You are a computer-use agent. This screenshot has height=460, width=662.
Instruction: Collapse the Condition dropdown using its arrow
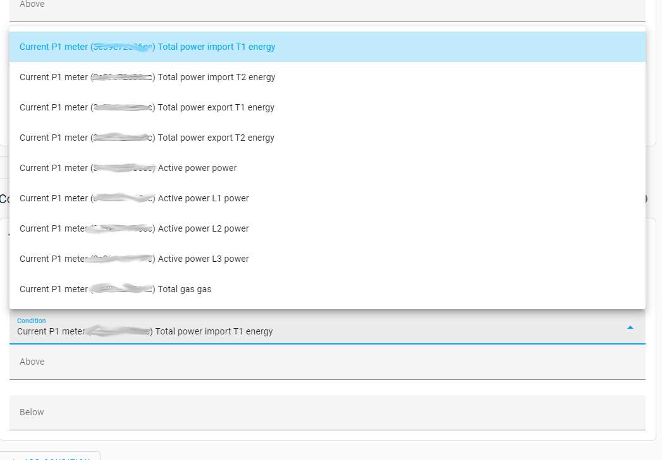630,327
